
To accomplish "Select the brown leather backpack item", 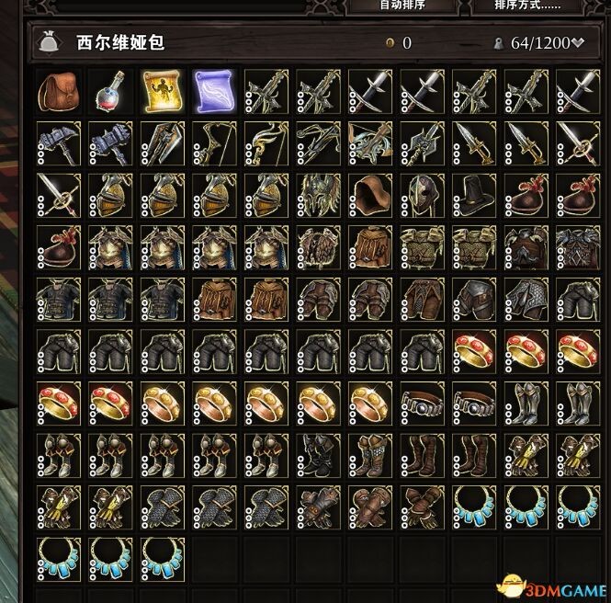I will tap(59, 92).
